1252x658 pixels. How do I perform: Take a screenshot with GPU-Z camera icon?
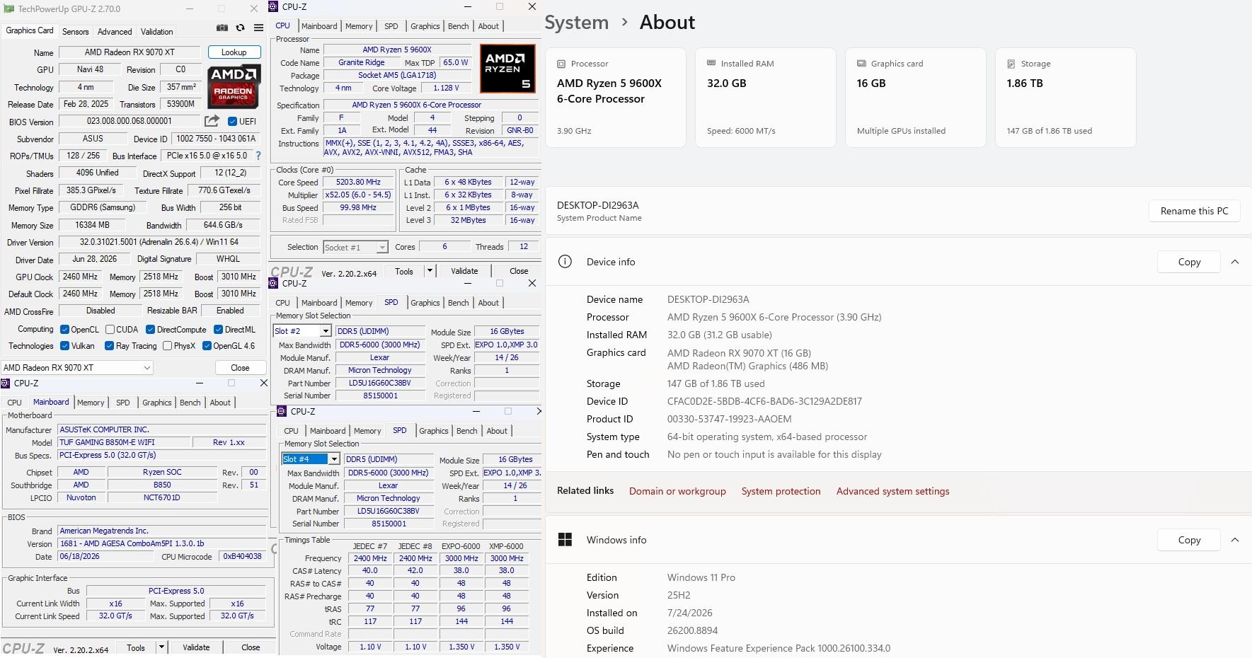(x=222, y=28)
